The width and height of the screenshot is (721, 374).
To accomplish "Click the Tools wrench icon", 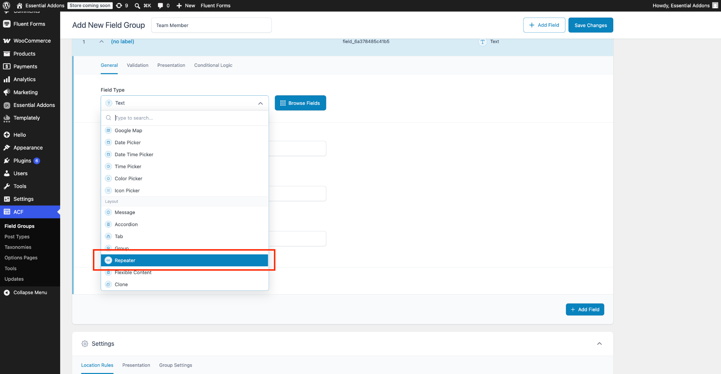I will [7, 186].
